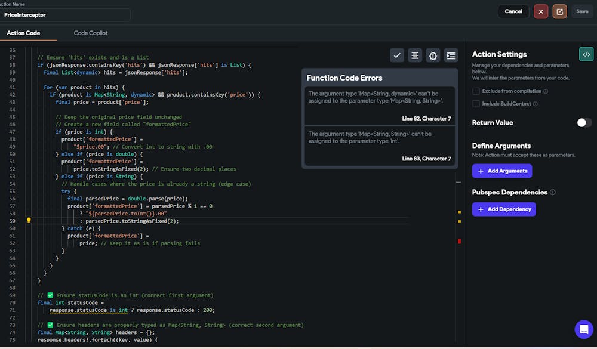Toggle the Return Value switch
Image resolution: width=597 pixels, height=349 pixels.
(584, 122)
